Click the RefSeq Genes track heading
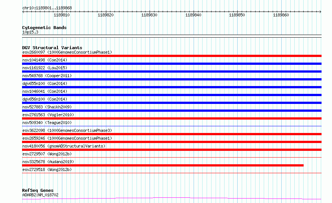 click(38, 190)
